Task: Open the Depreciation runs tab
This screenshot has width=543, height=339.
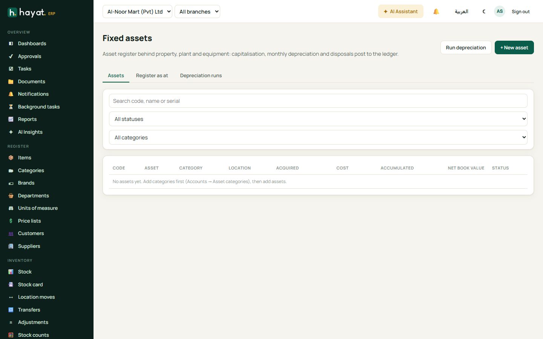Action: pyautogui.click(x=201, y=76)
